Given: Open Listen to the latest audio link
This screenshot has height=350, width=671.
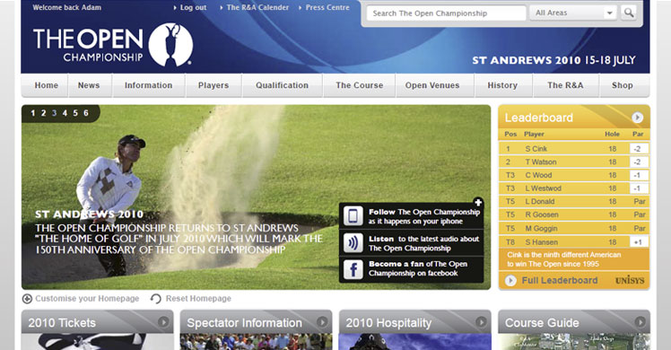Looking at the screenshot, I should [x=423, y=243].
